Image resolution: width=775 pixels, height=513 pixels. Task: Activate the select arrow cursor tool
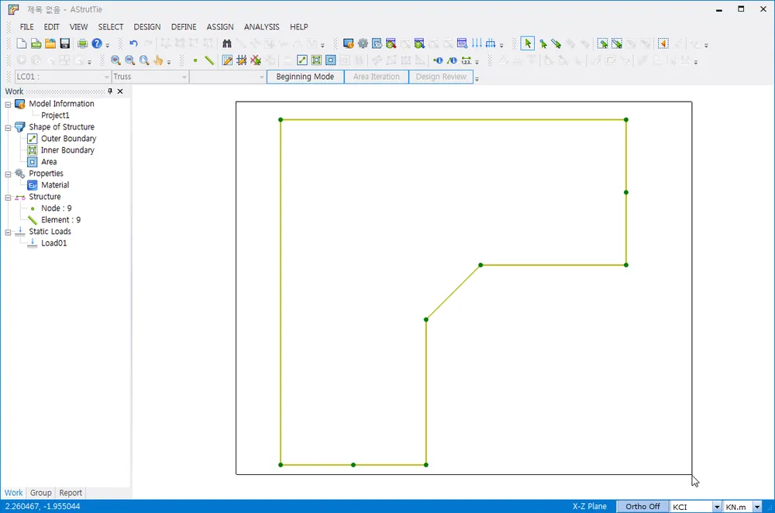[x=527, y=44]
